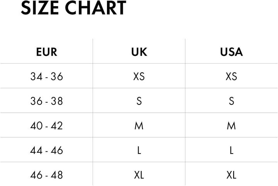278x186 pixels.
Task: Select XS in the USA column
Action: [231, 76]
